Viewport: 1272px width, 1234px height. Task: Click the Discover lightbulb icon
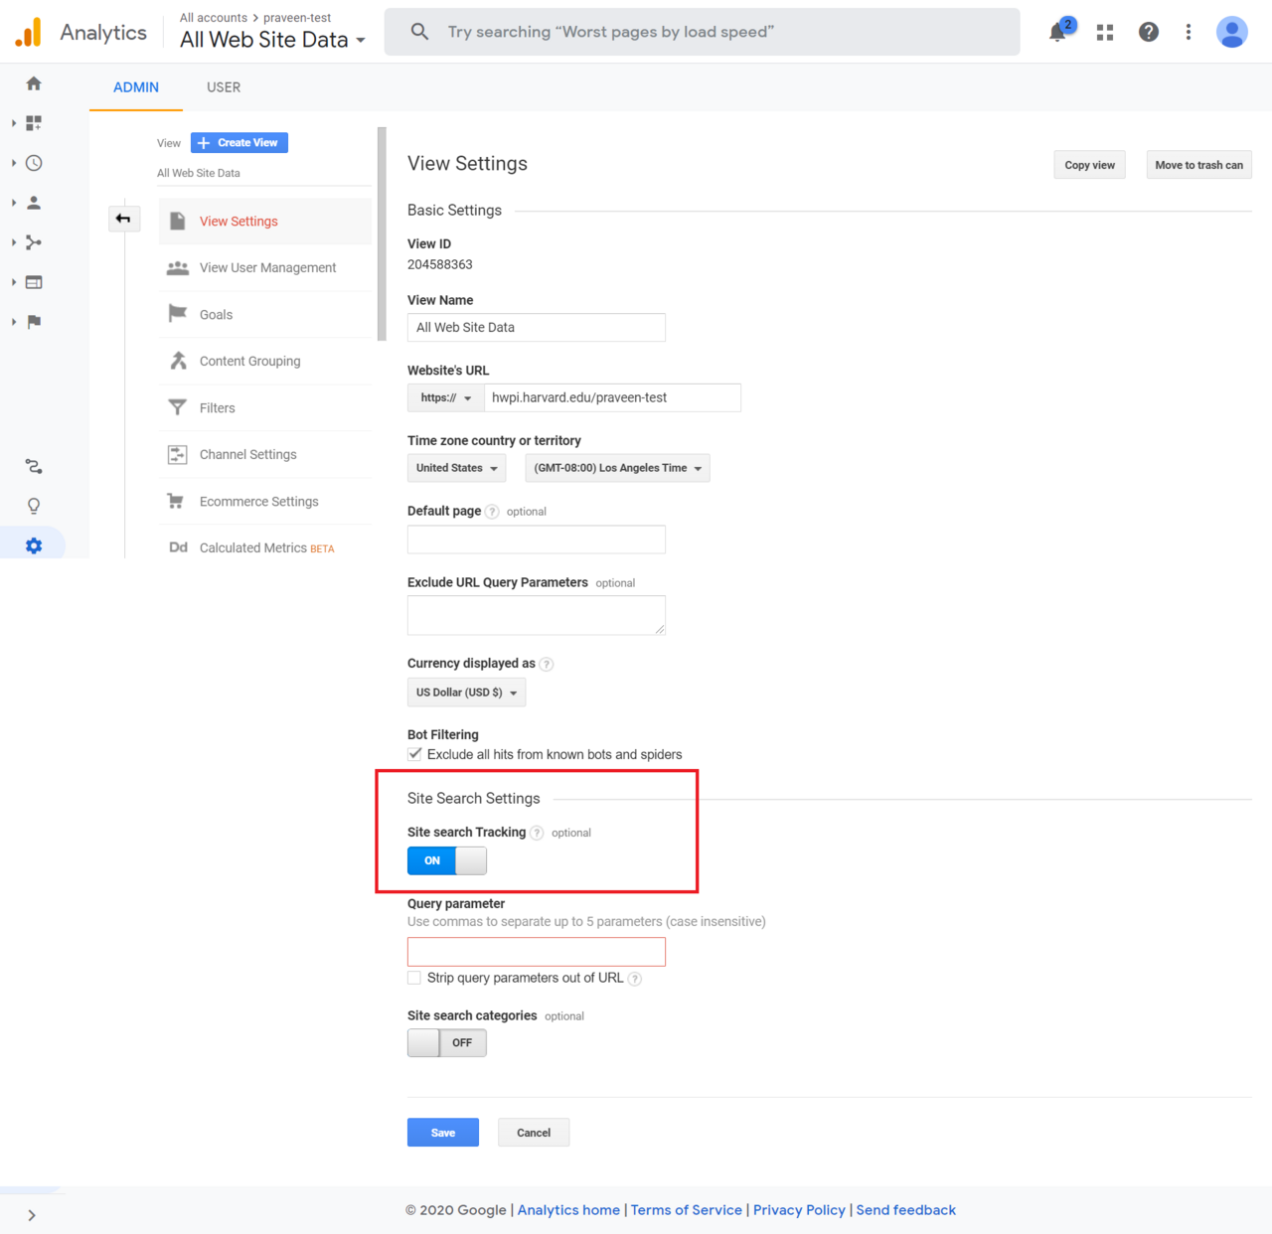(x=34, y=506)
